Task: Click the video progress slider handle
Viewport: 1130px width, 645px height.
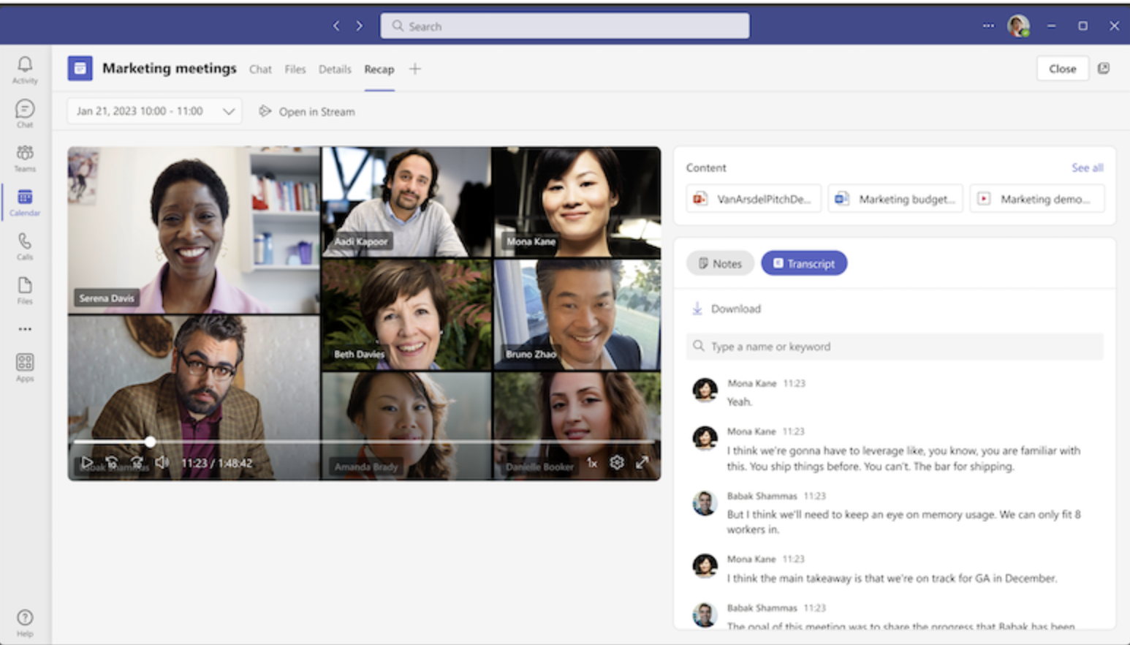Action: coord(150,442)
